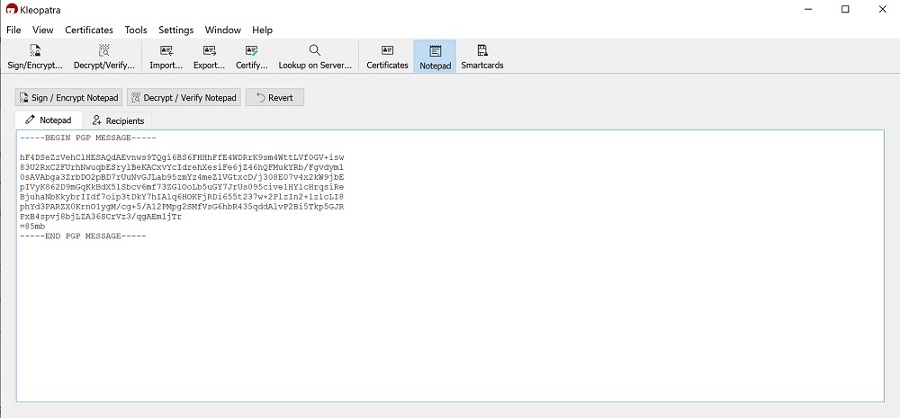Open the Tools menu
Viewport: 900px width, 418px height.
tap(136, 30)
